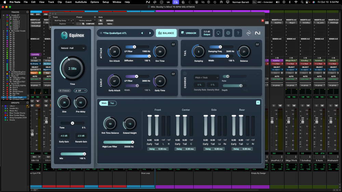Toggle the BALANCE view button

click(166, 33)
